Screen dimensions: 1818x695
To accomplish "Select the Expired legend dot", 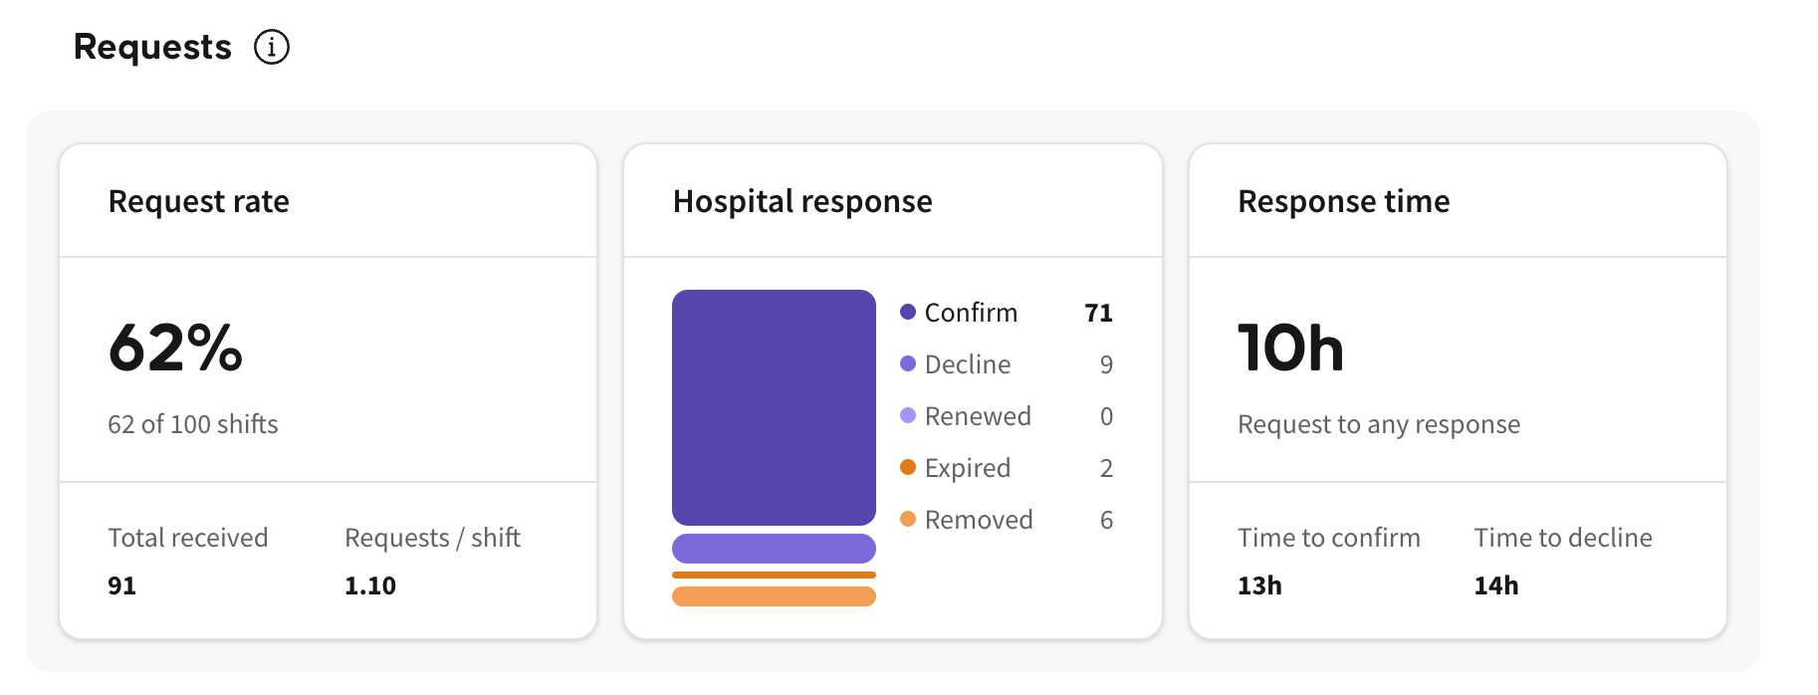I will [908, 467].
